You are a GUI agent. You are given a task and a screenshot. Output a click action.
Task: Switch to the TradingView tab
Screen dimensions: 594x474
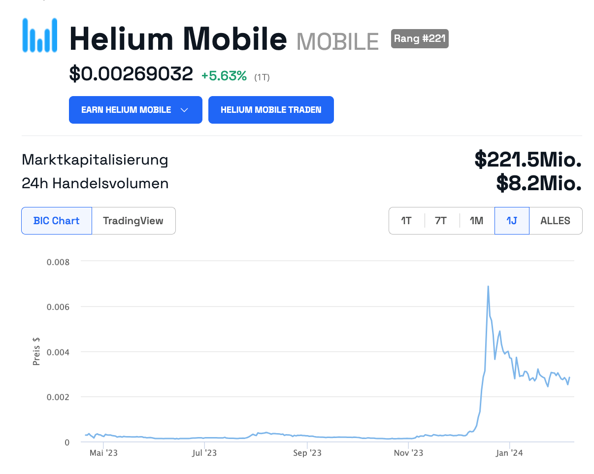point(133,221)
